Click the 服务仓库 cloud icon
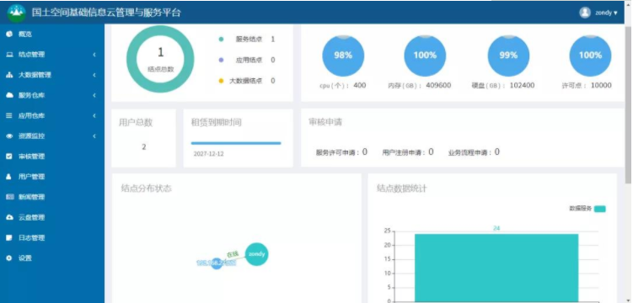This screenshot has height=303, width=633. coord(9,95)
